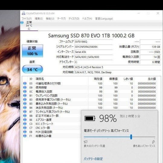Click raw value 000000000006 in row 09

click(147, 88)
